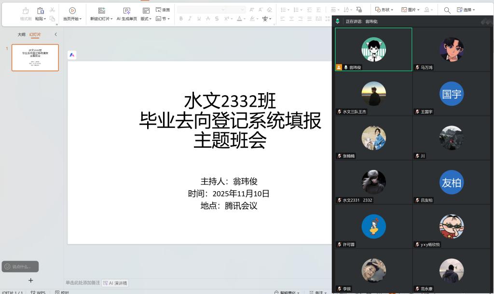Expand the shapes (形状) dropdown

click(384, 10)
